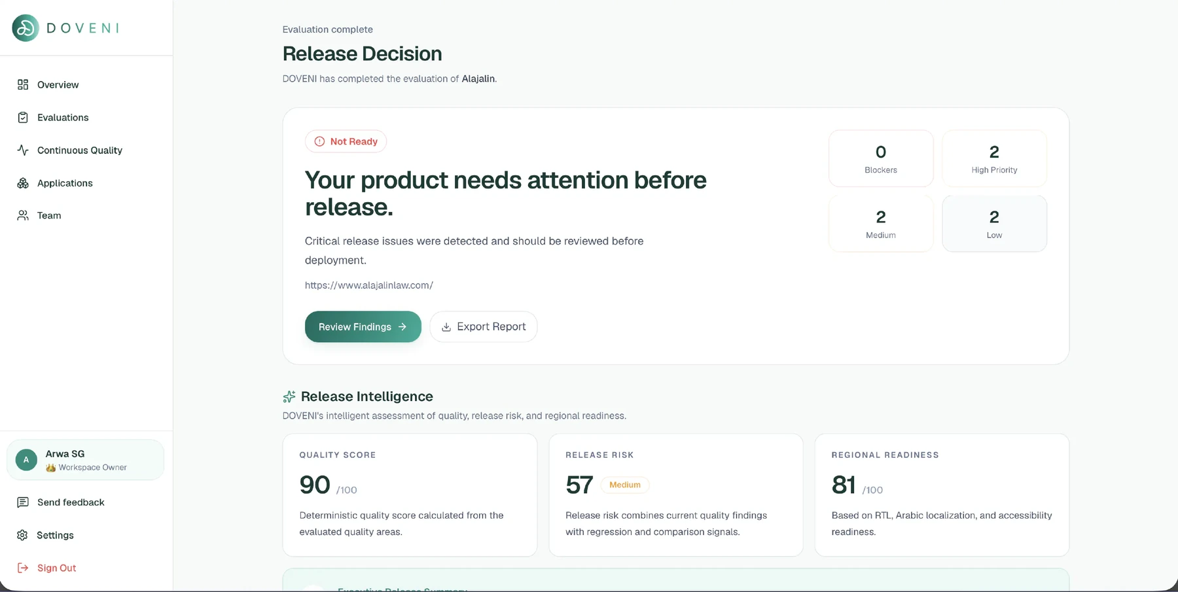Click the Continuous Quality pulse icon

point(23,150)
